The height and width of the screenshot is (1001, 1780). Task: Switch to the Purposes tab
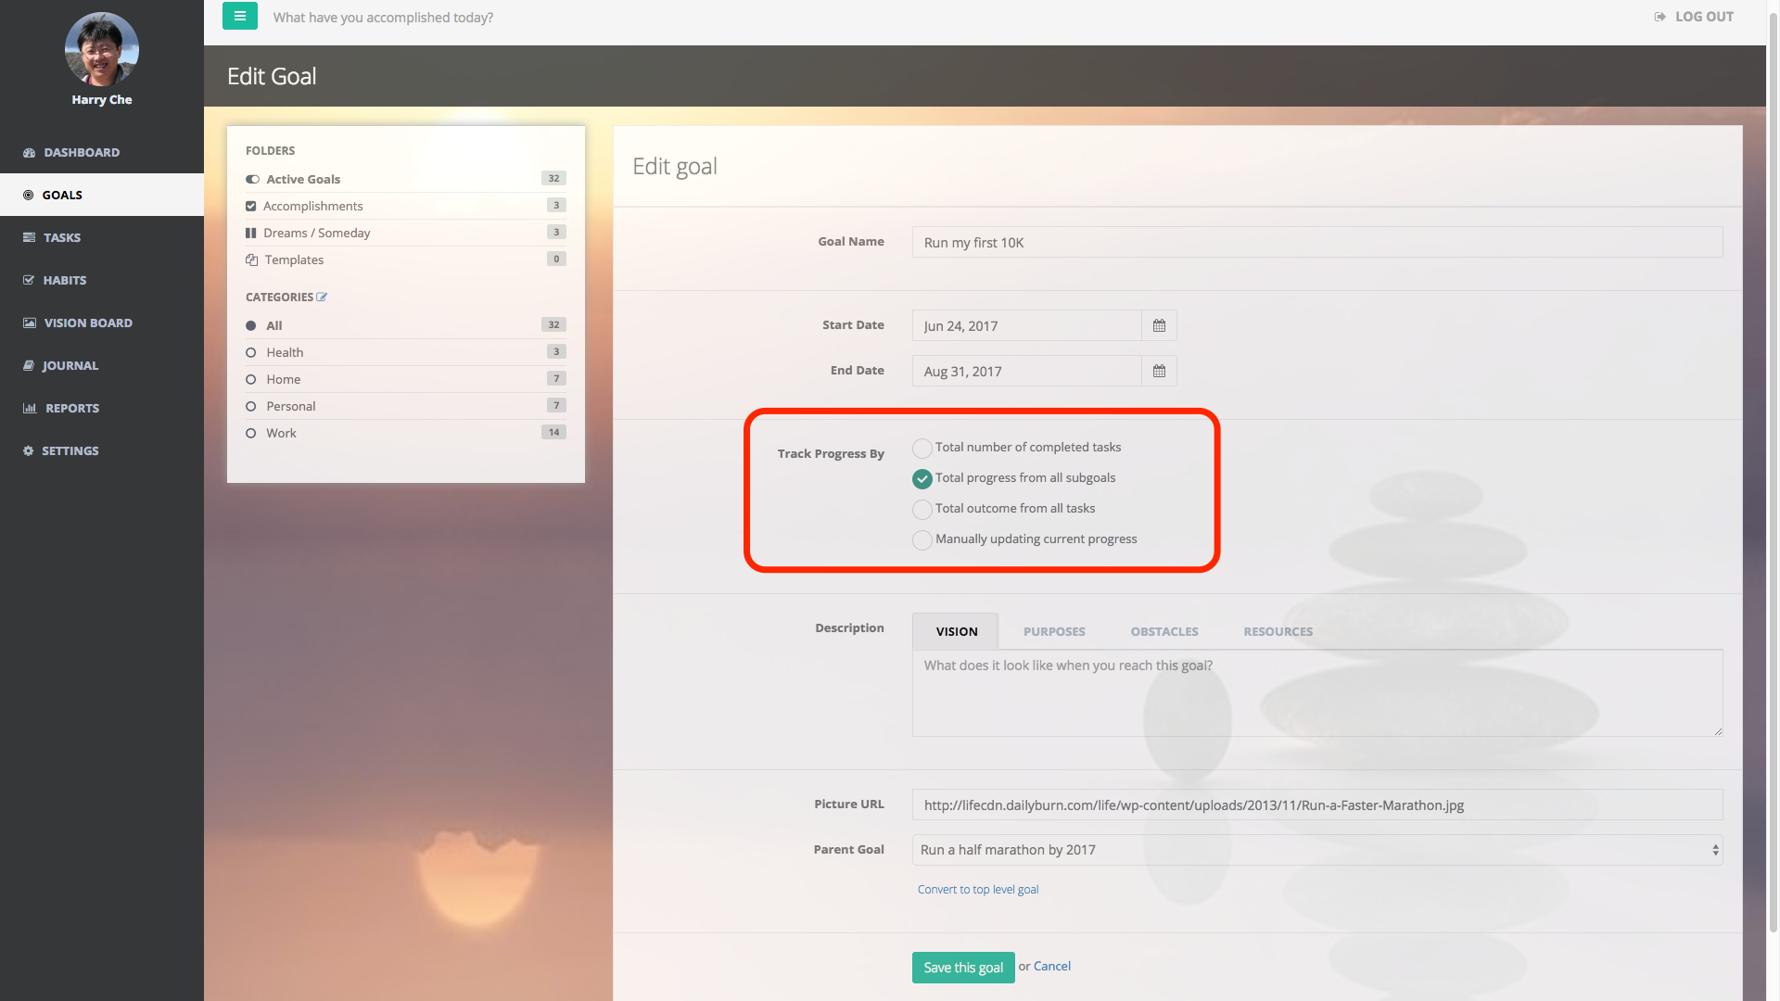[1054, 631]
